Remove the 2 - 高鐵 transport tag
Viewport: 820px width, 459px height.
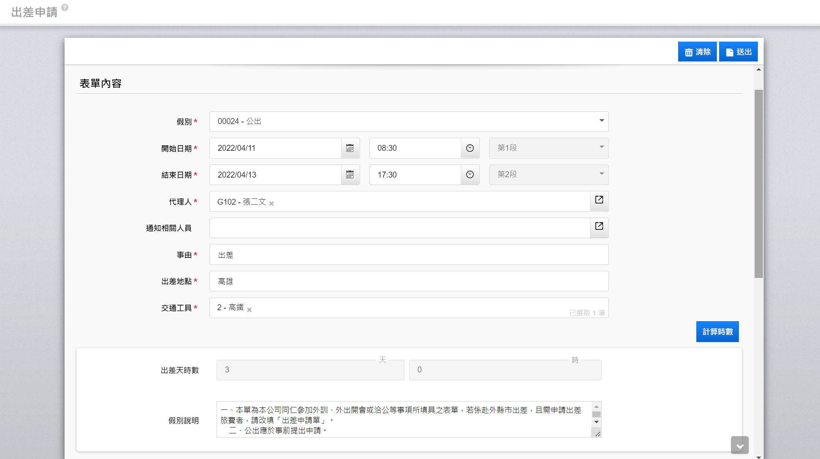pos(249,310)
